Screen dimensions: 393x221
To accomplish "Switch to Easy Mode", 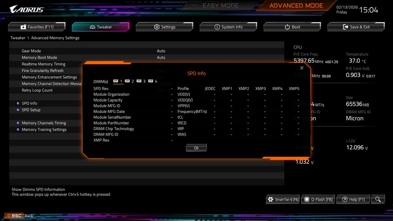I will [220, 5].
